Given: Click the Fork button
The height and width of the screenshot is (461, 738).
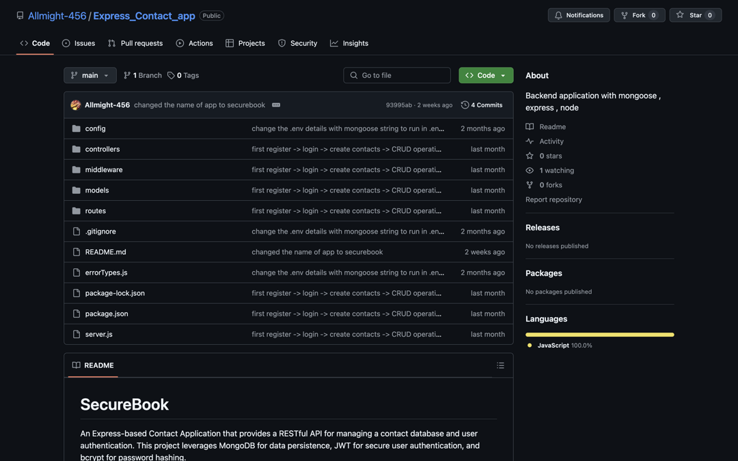Looking at the screenshot, I should click(x=639, y=15).
